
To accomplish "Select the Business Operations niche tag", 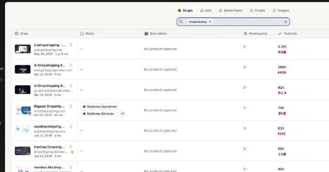I will pyautogui.click(x=100, y=106).
